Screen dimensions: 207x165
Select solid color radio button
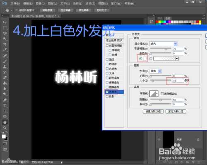coord(141,59)
